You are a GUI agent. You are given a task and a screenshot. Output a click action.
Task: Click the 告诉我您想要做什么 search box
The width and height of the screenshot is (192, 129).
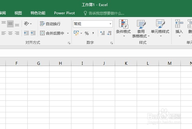tap(104, 13)
